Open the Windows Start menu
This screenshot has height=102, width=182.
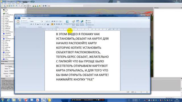(x=2, y=100)
